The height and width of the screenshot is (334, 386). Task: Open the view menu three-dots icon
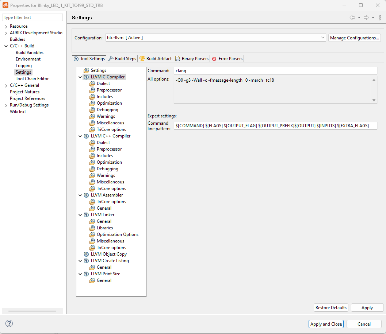[380, 18]
